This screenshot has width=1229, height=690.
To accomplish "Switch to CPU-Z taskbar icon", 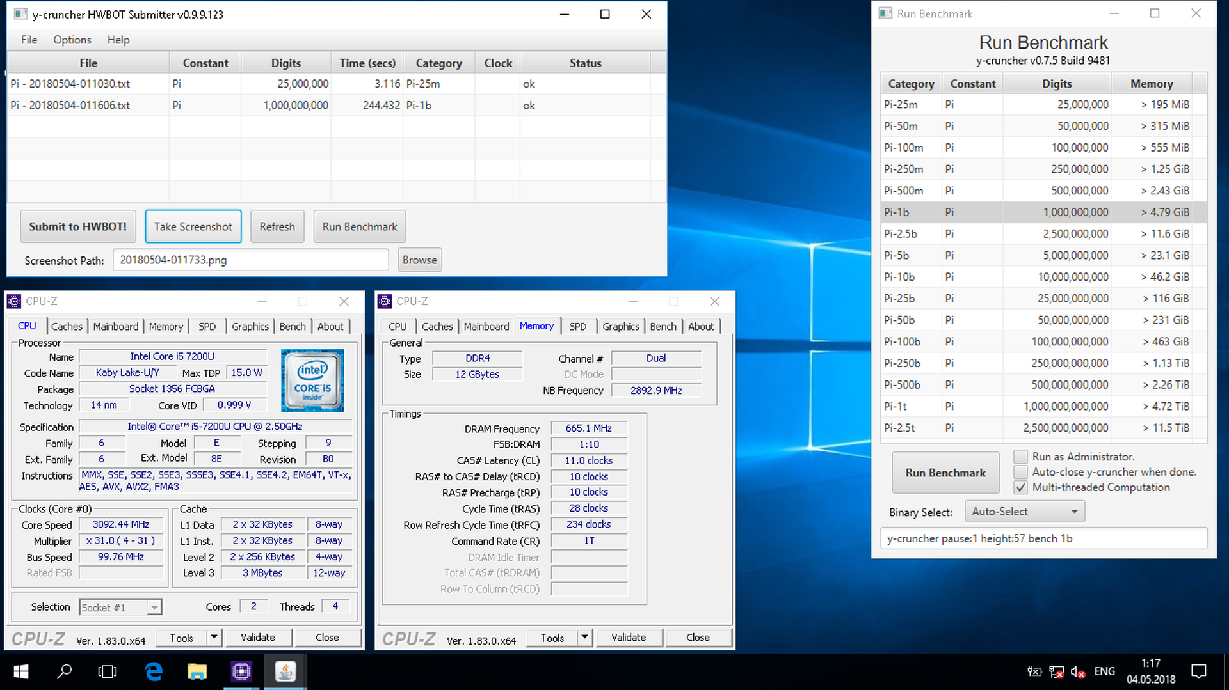I will coord(241,671).
